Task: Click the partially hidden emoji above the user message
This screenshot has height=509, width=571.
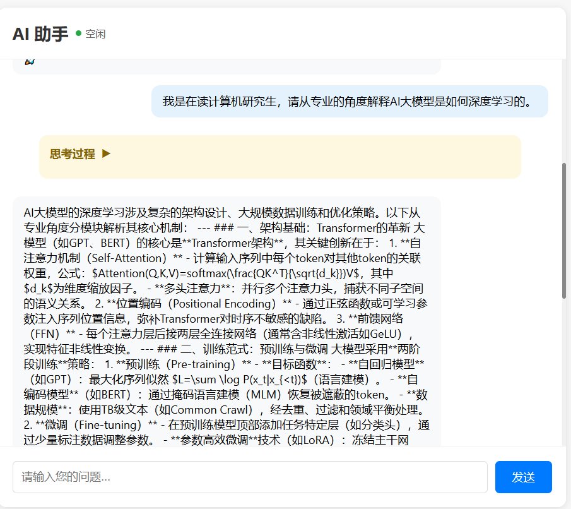Action: (x=29, y=62)
